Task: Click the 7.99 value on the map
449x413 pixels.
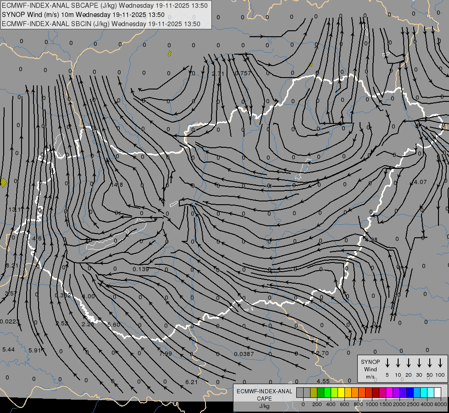Action: click(166, 354)
